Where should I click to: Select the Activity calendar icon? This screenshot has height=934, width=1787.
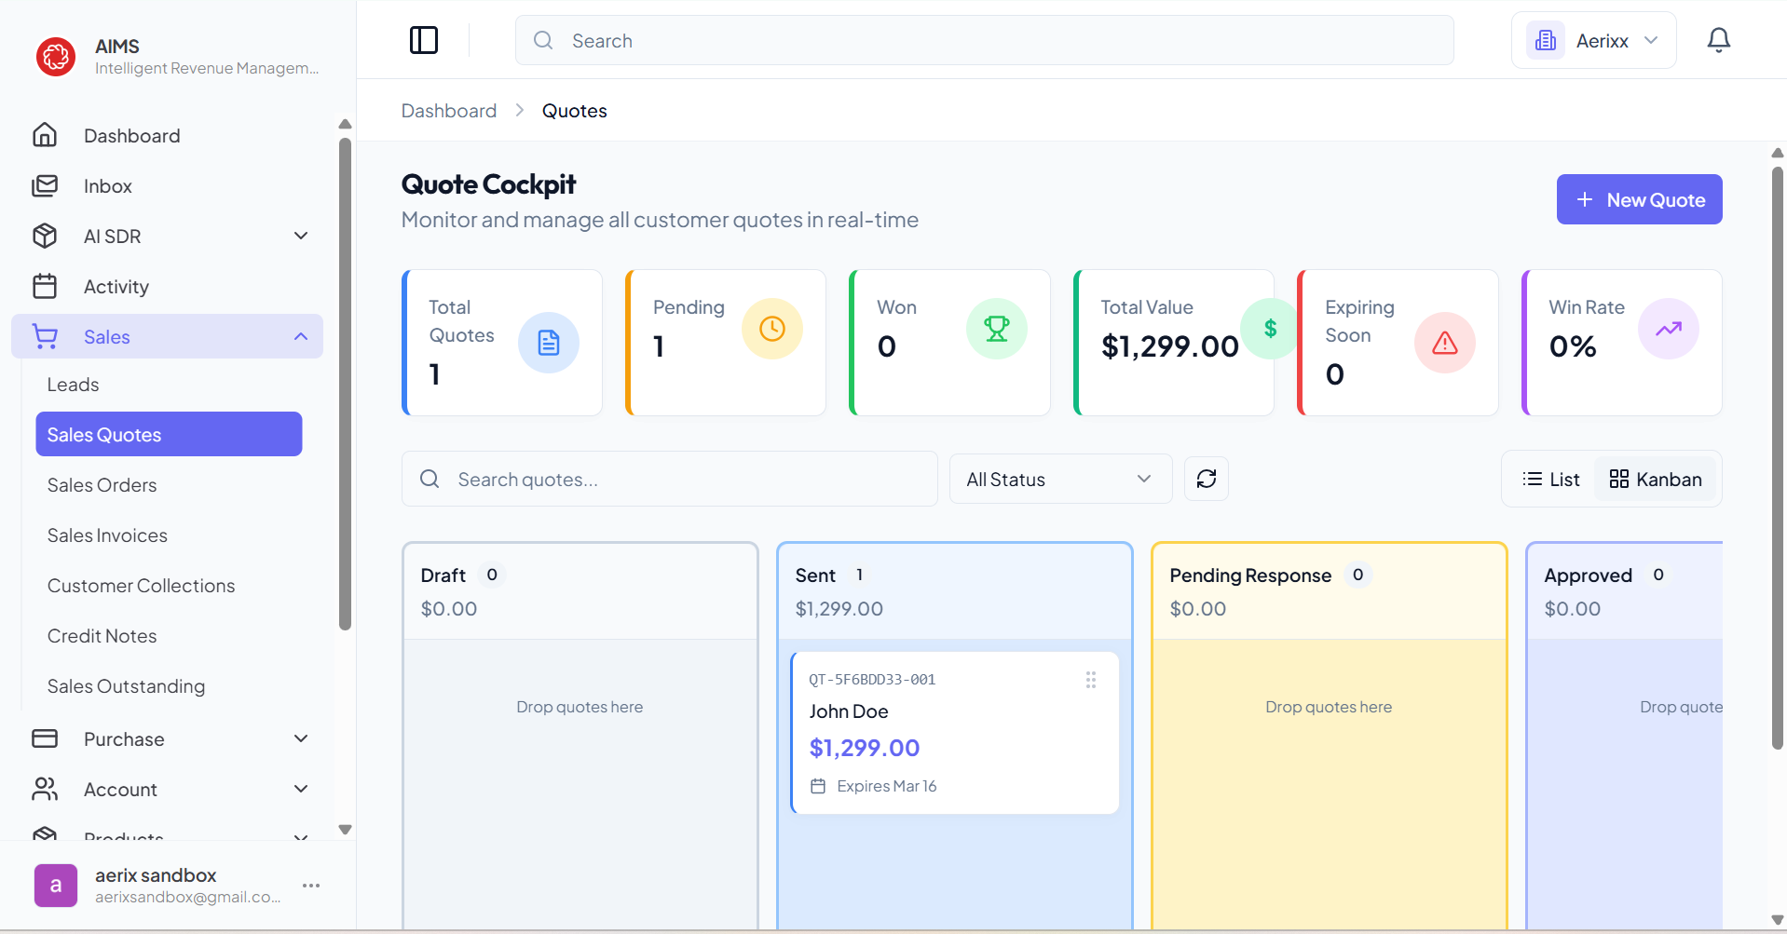45,286
